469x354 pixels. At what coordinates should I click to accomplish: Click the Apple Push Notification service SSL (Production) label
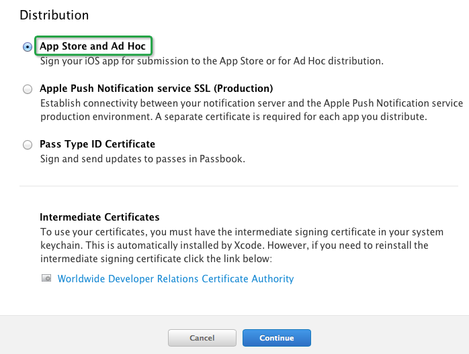(x=156, y=88)
